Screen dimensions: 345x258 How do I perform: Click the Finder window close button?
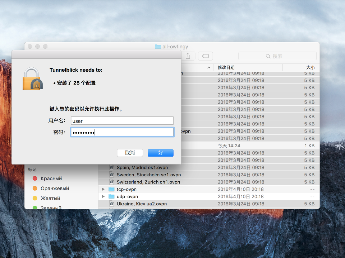pyautogui.click(x=30, y=47)
